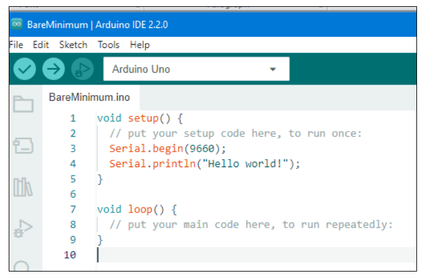Click the Serial.begin(9660); line

coord(168,149)
